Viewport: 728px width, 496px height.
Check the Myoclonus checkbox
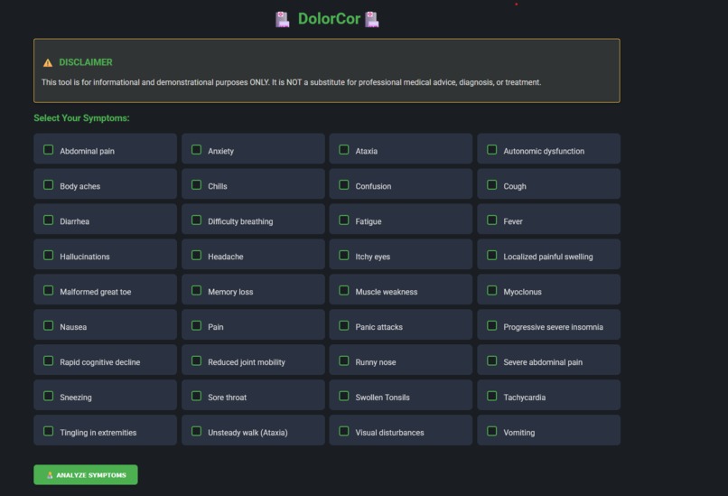(492, 290)
